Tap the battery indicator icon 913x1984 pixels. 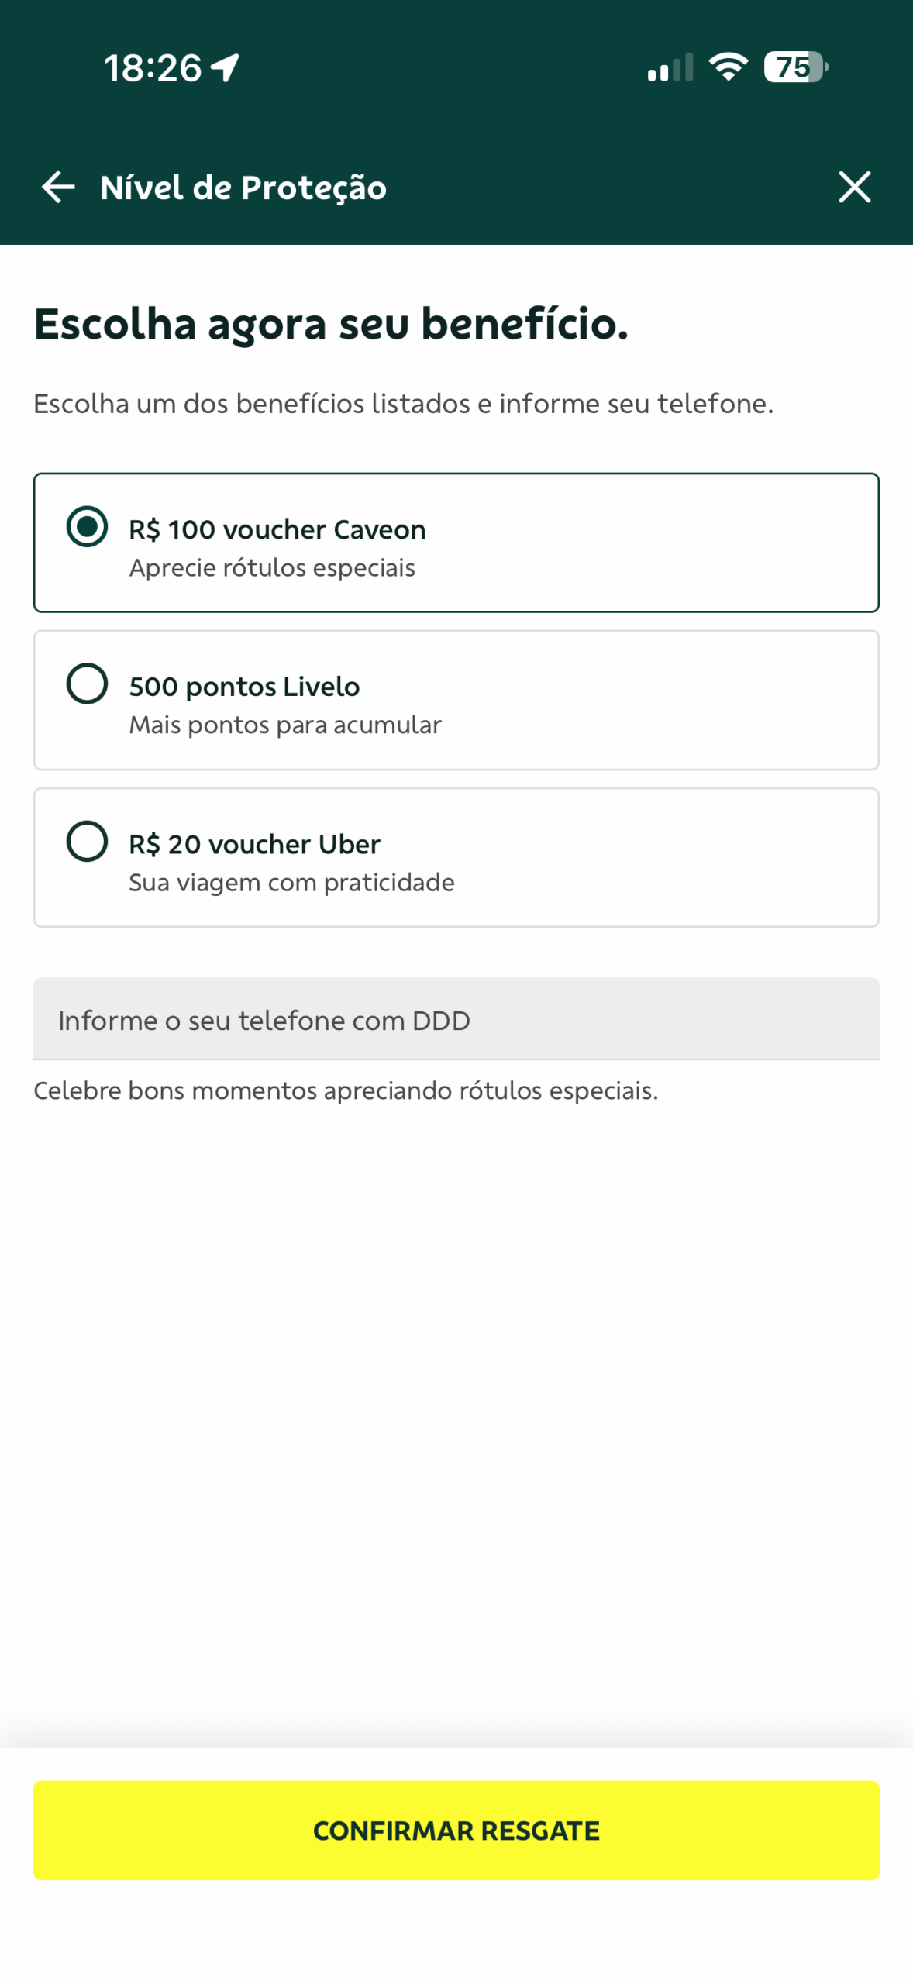click(796, 67)
